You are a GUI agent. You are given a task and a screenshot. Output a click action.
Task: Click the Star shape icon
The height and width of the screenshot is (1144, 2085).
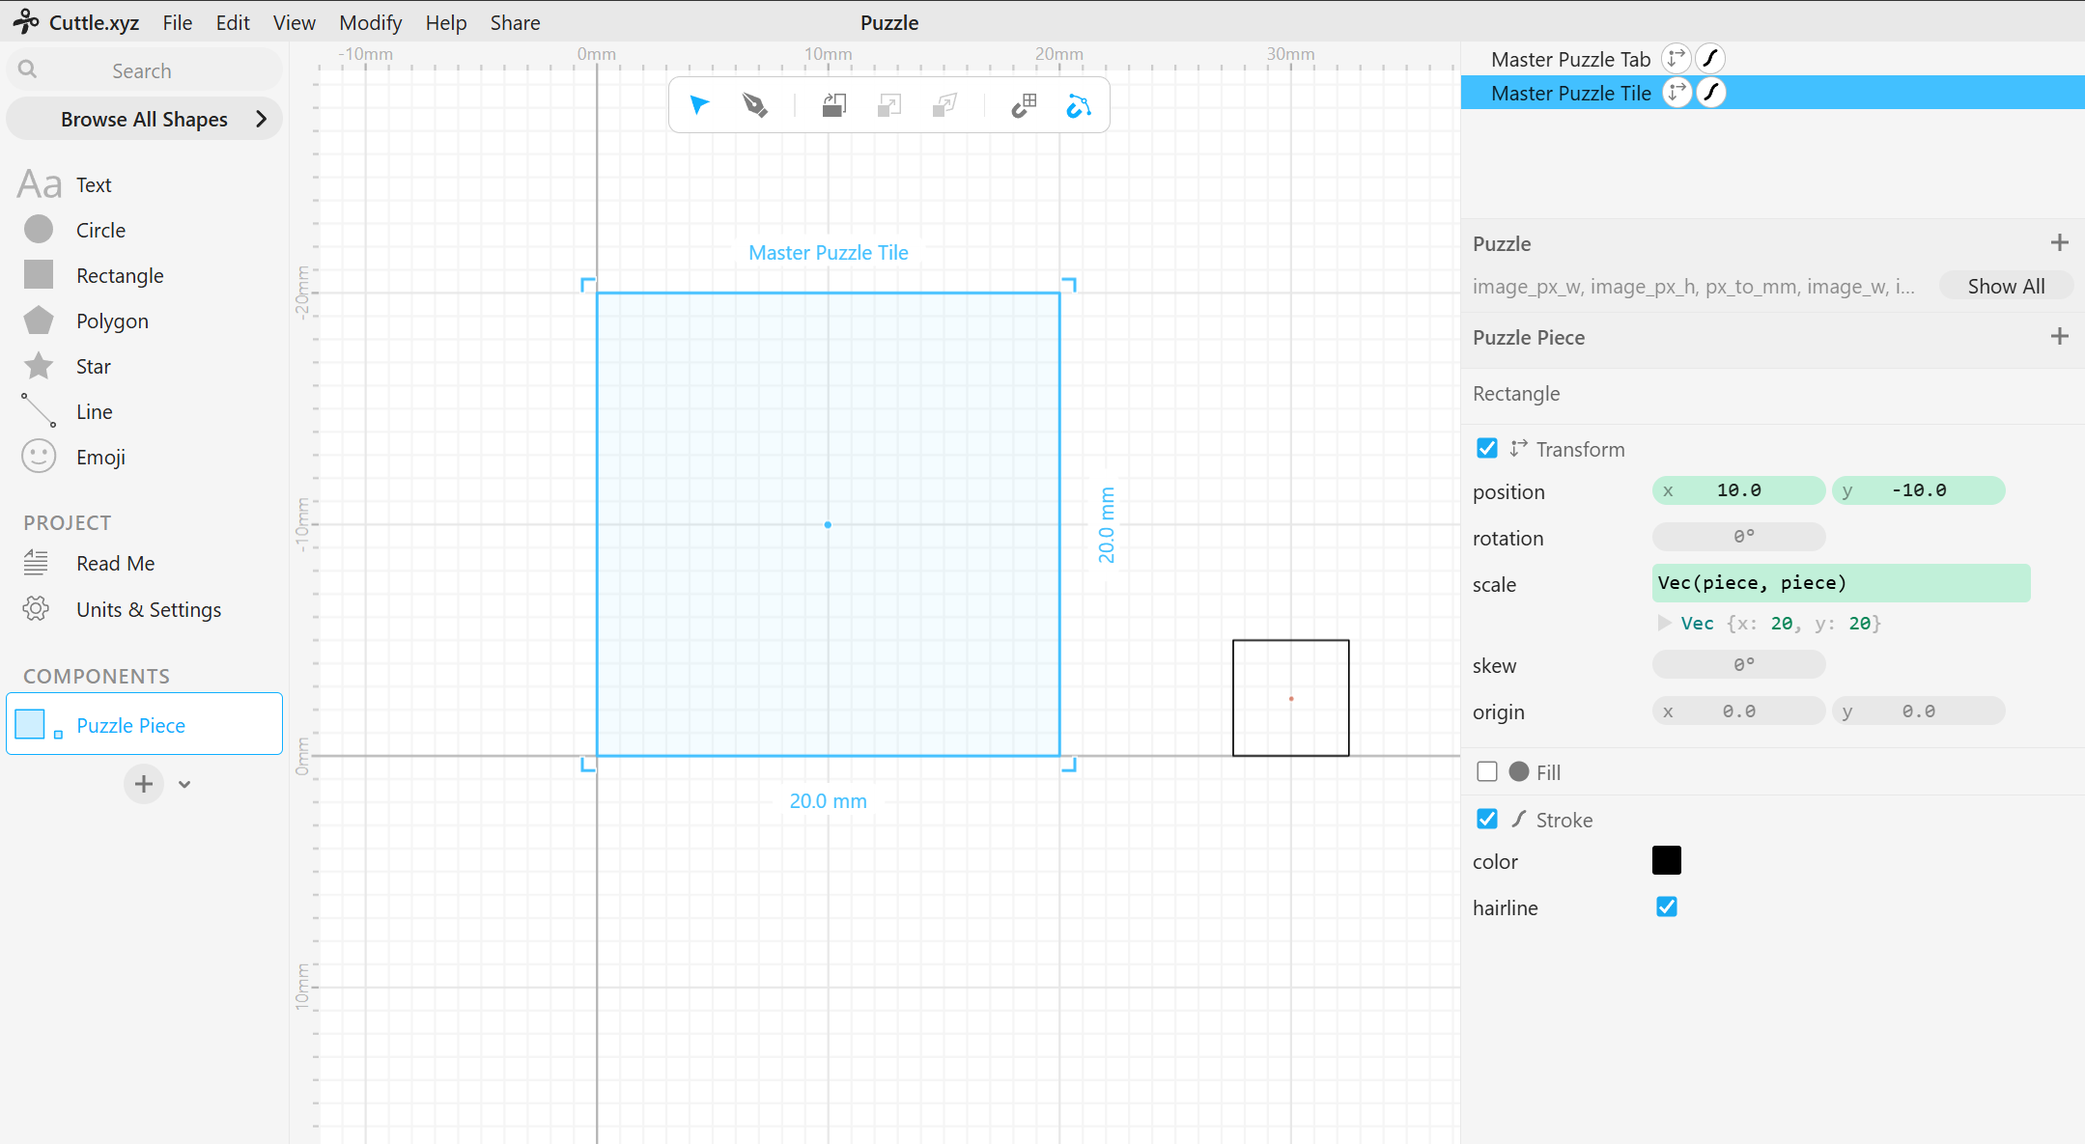click(39, 365)
